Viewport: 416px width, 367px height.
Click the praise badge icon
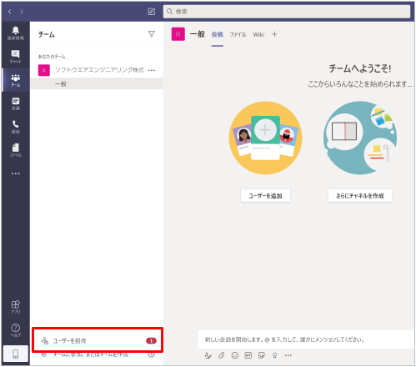(x=275, y=355)
